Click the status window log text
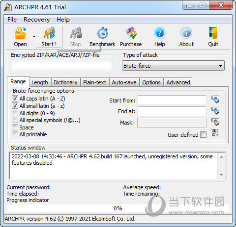The image size is (236, 227). pyautogui.click(x=112, y=159)
